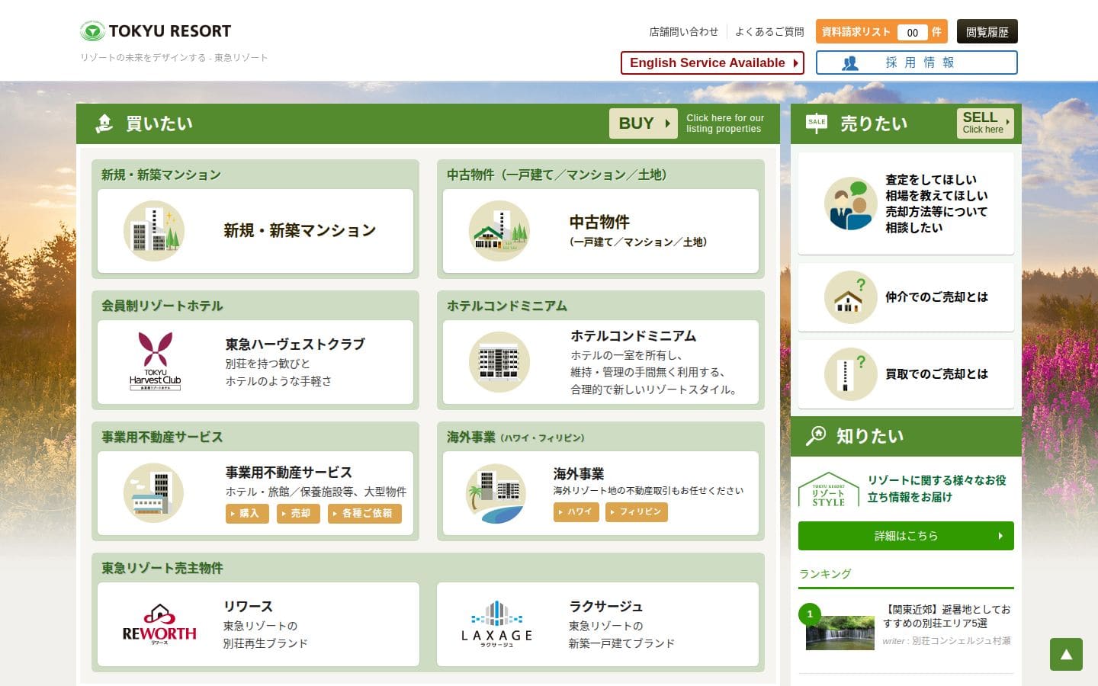Viewport: 1098px width, 686px height.
Task: Open the 中古物件 card text
Action: [638, 231]
